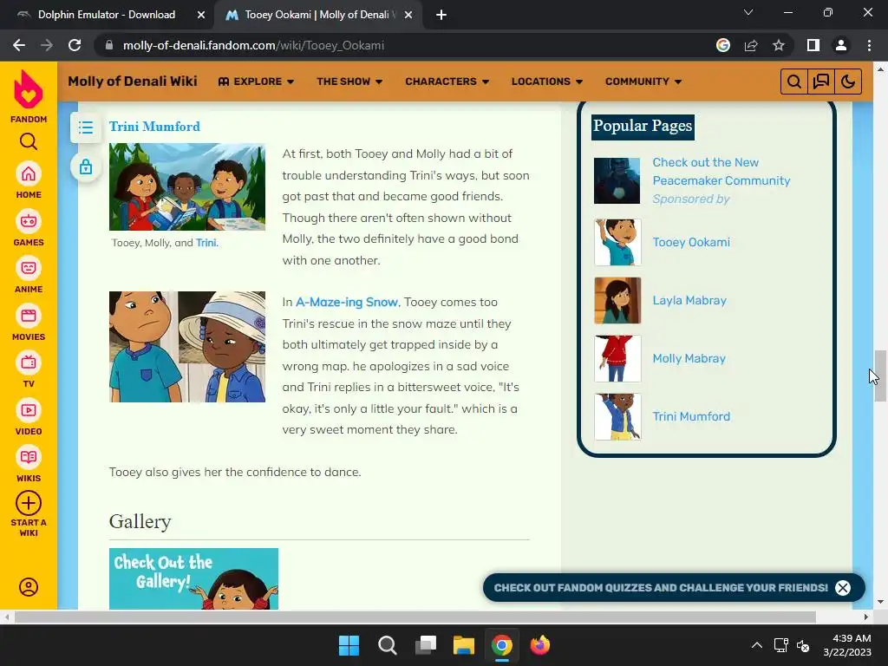Close the Fandom quizzes banner
The width and height of the screenshot is (888, 666).
coord(843,588)
